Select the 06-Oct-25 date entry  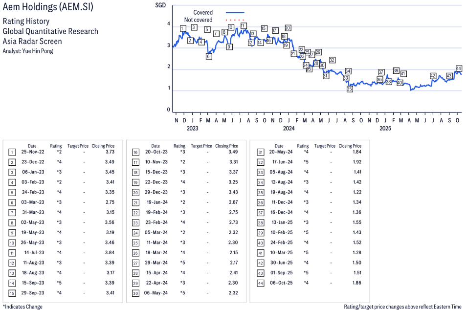279,283
